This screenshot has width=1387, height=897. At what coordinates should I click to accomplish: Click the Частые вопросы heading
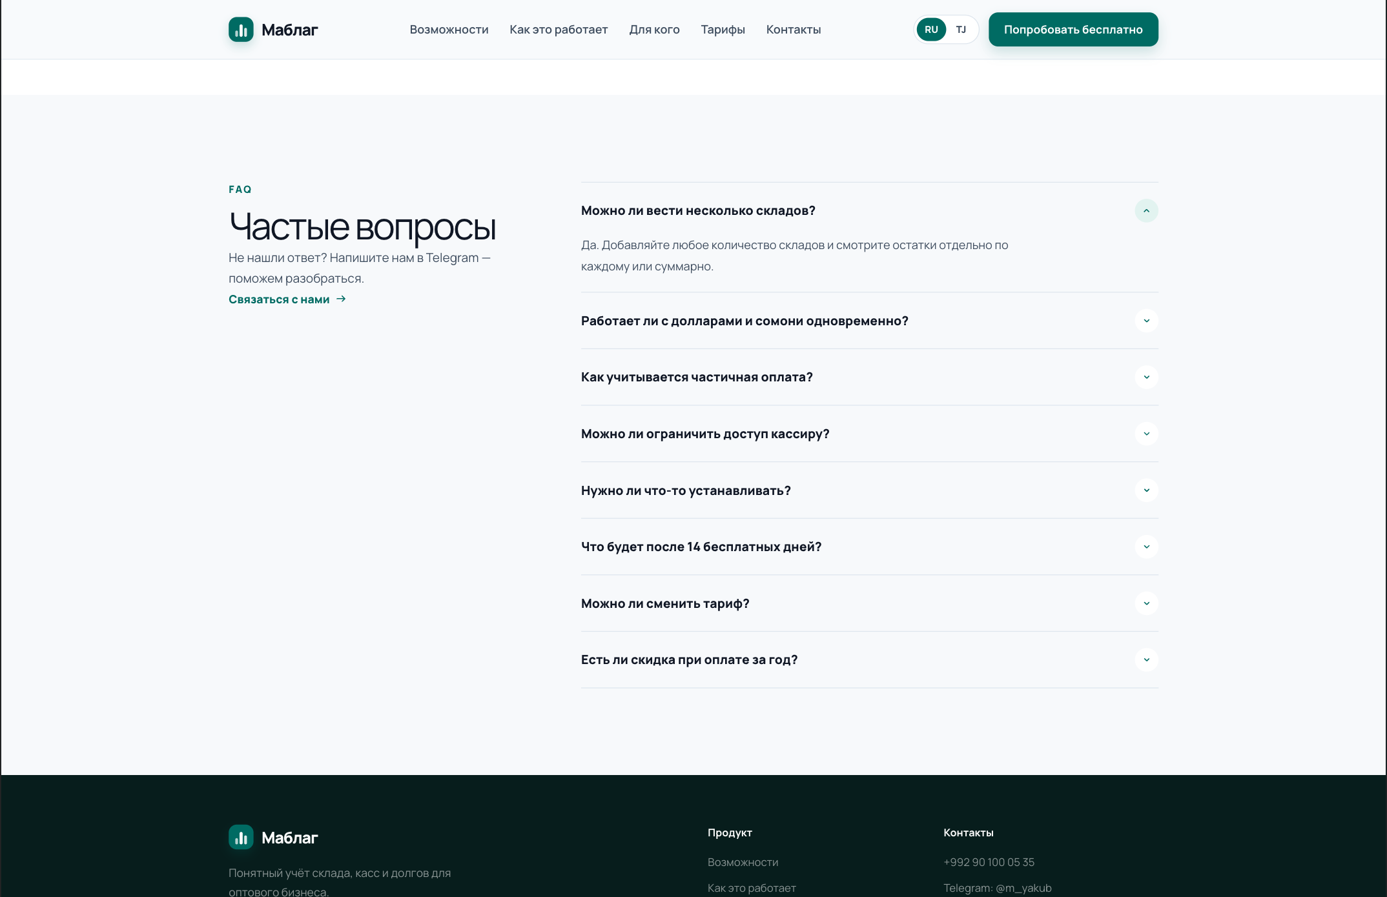(362, 227)
